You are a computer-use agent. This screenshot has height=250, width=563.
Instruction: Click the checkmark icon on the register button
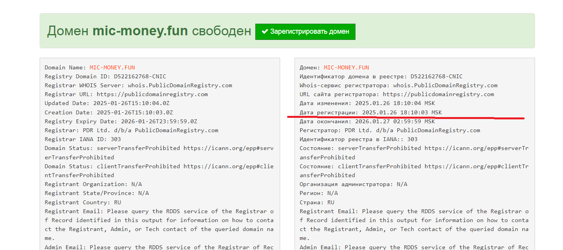pyautogui.click(x=265, y=31)
